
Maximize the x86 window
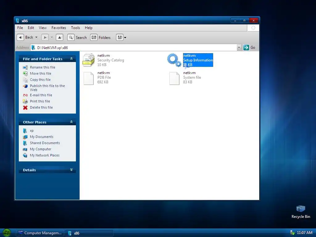tap(244, 21)
